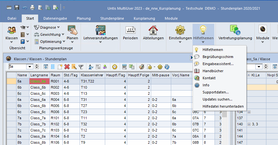Switch to the Module tab
This screenshot has height=145, width=278.
[x=171, y=18]
